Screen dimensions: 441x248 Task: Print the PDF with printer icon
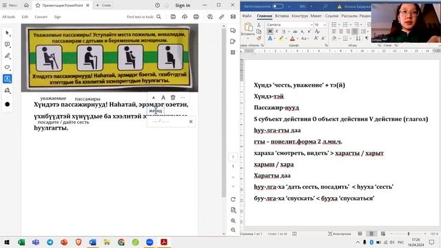click(x=196, y=17)
